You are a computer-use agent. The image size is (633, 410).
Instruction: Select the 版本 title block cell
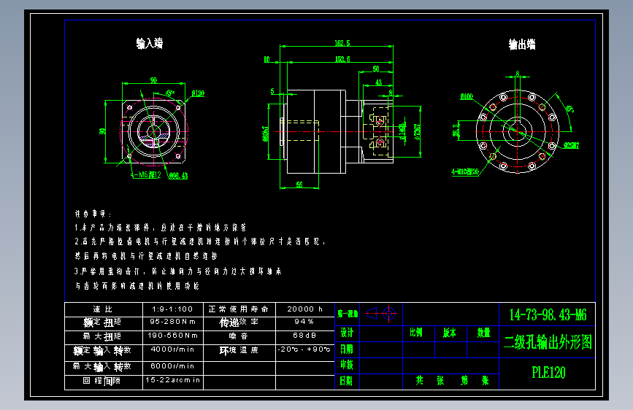tap(450, 333)
